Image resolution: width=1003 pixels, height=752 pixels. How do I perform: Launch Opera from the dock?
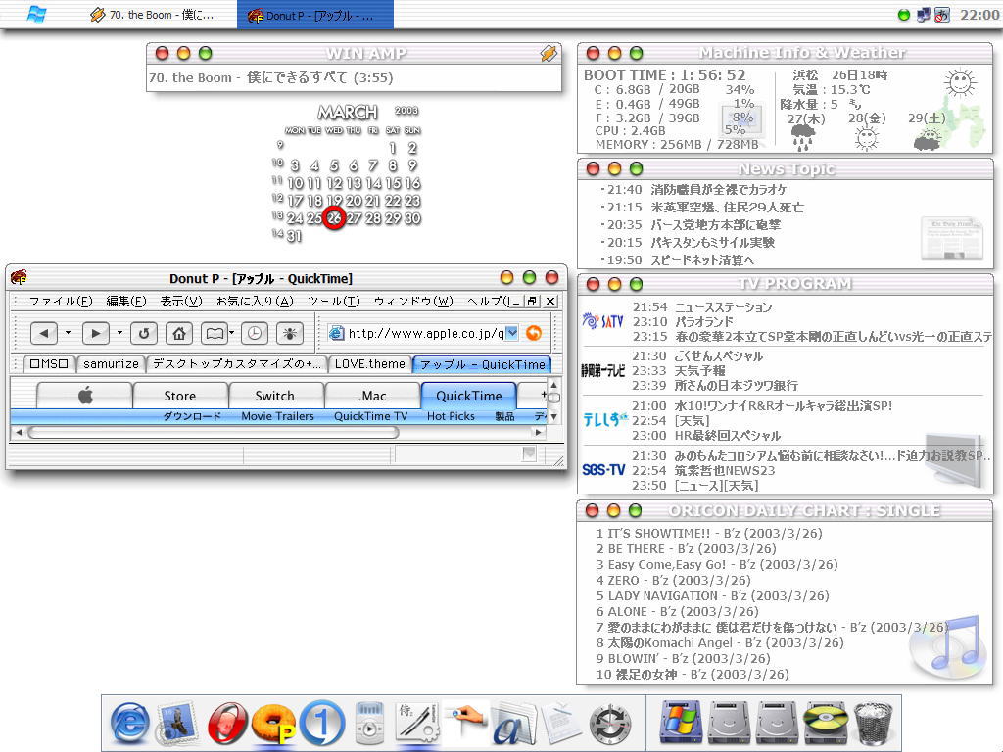pyautogui.click(x=227, y=724)
